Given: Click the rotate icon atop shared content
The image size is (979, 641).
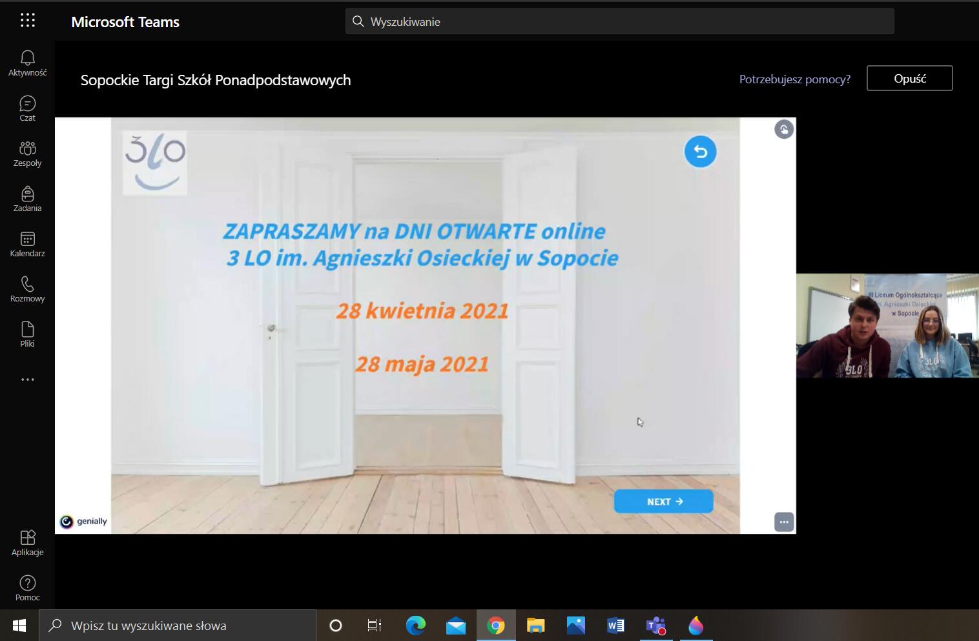Looking at the screenshot, I should pos(783,130).
